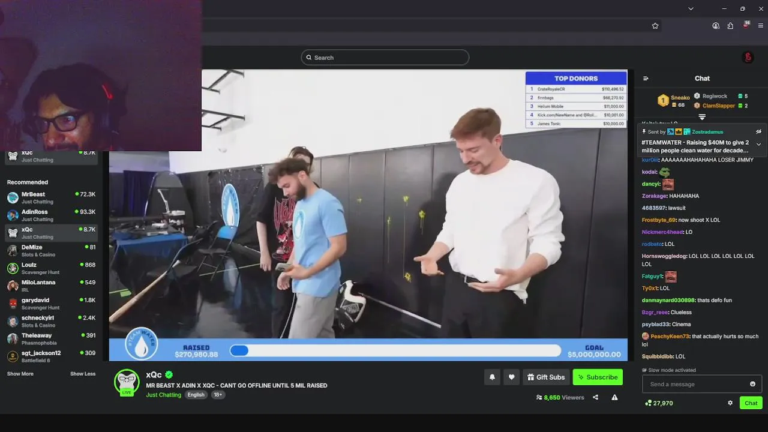Click the search magnifier icon

tap(309, 58)
